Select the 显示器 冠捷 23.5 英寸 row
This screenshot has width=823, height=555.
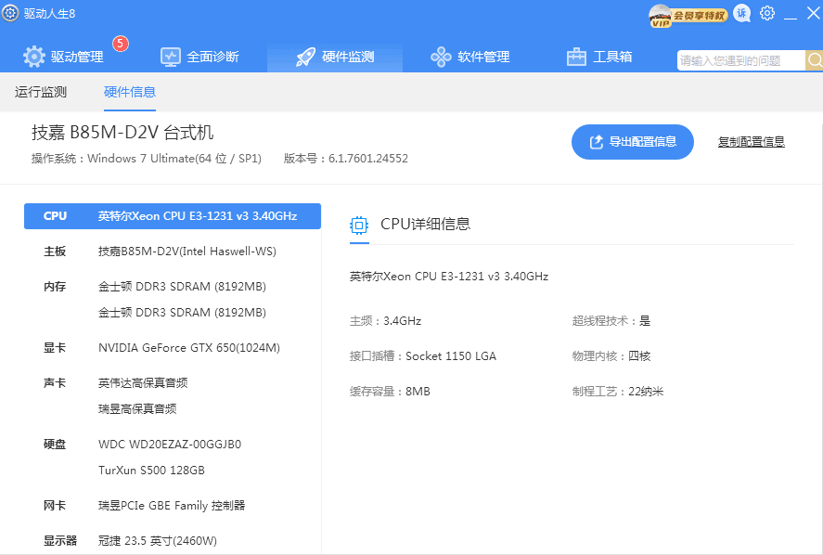click(x=173, y=541)
